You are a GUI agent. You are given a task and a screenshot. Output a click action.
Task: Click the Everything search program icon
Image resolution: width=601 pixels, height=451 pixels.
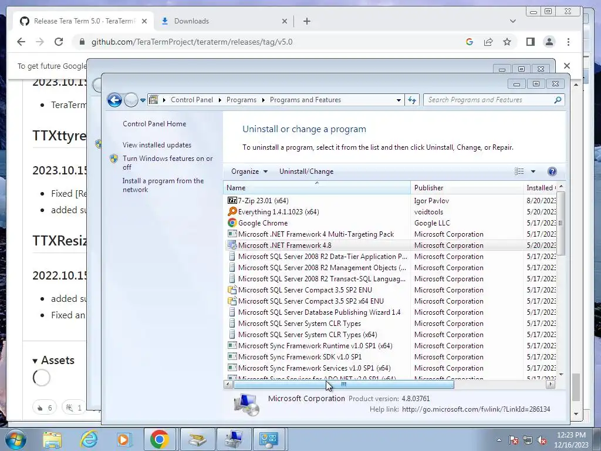(x=232, y=211)
